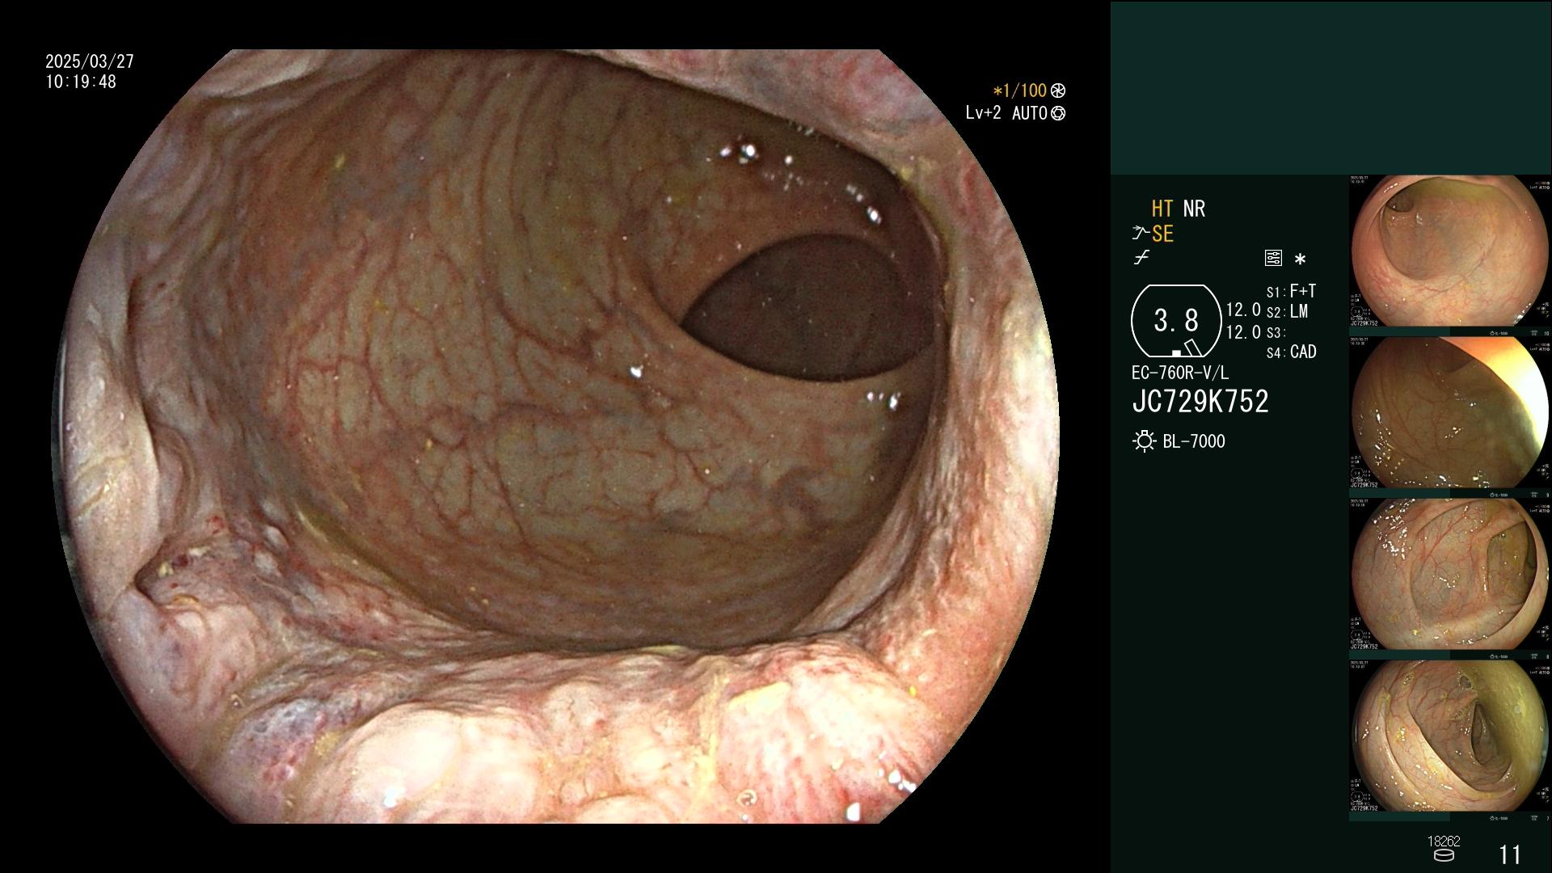
Task: Click the HT indicator
Action: pos(1162,209)
